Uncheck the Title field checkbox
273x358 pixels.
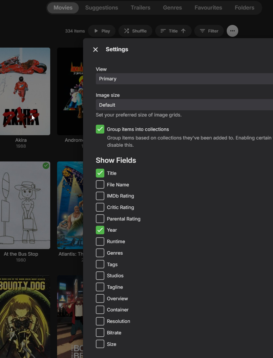(x=100, y=173)
